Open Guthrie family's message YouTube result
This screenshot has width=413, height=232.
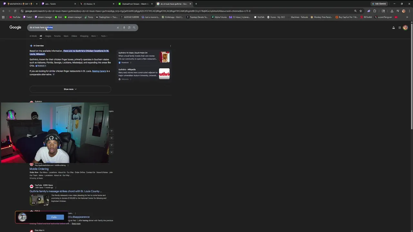click(65, 191)
